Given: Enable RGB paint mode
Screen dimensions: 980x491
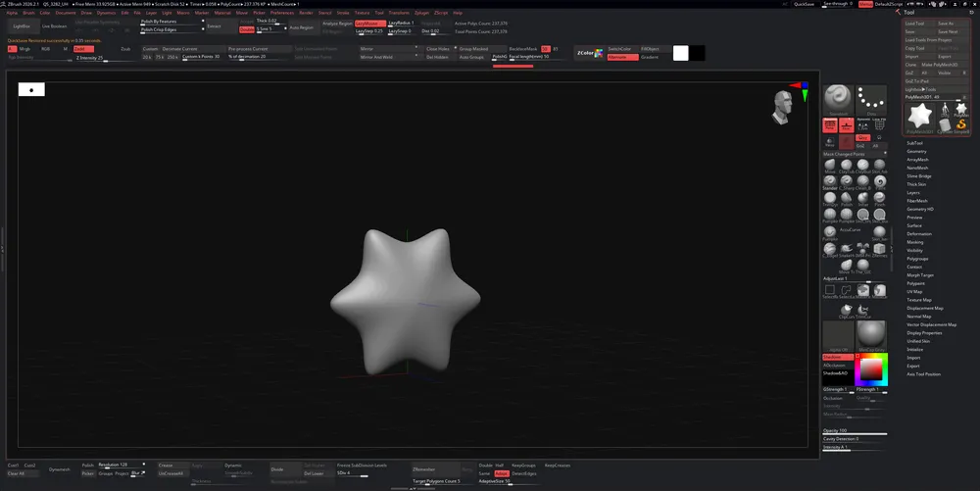Looking at the screenshot, I should click(x=46, y=49).
